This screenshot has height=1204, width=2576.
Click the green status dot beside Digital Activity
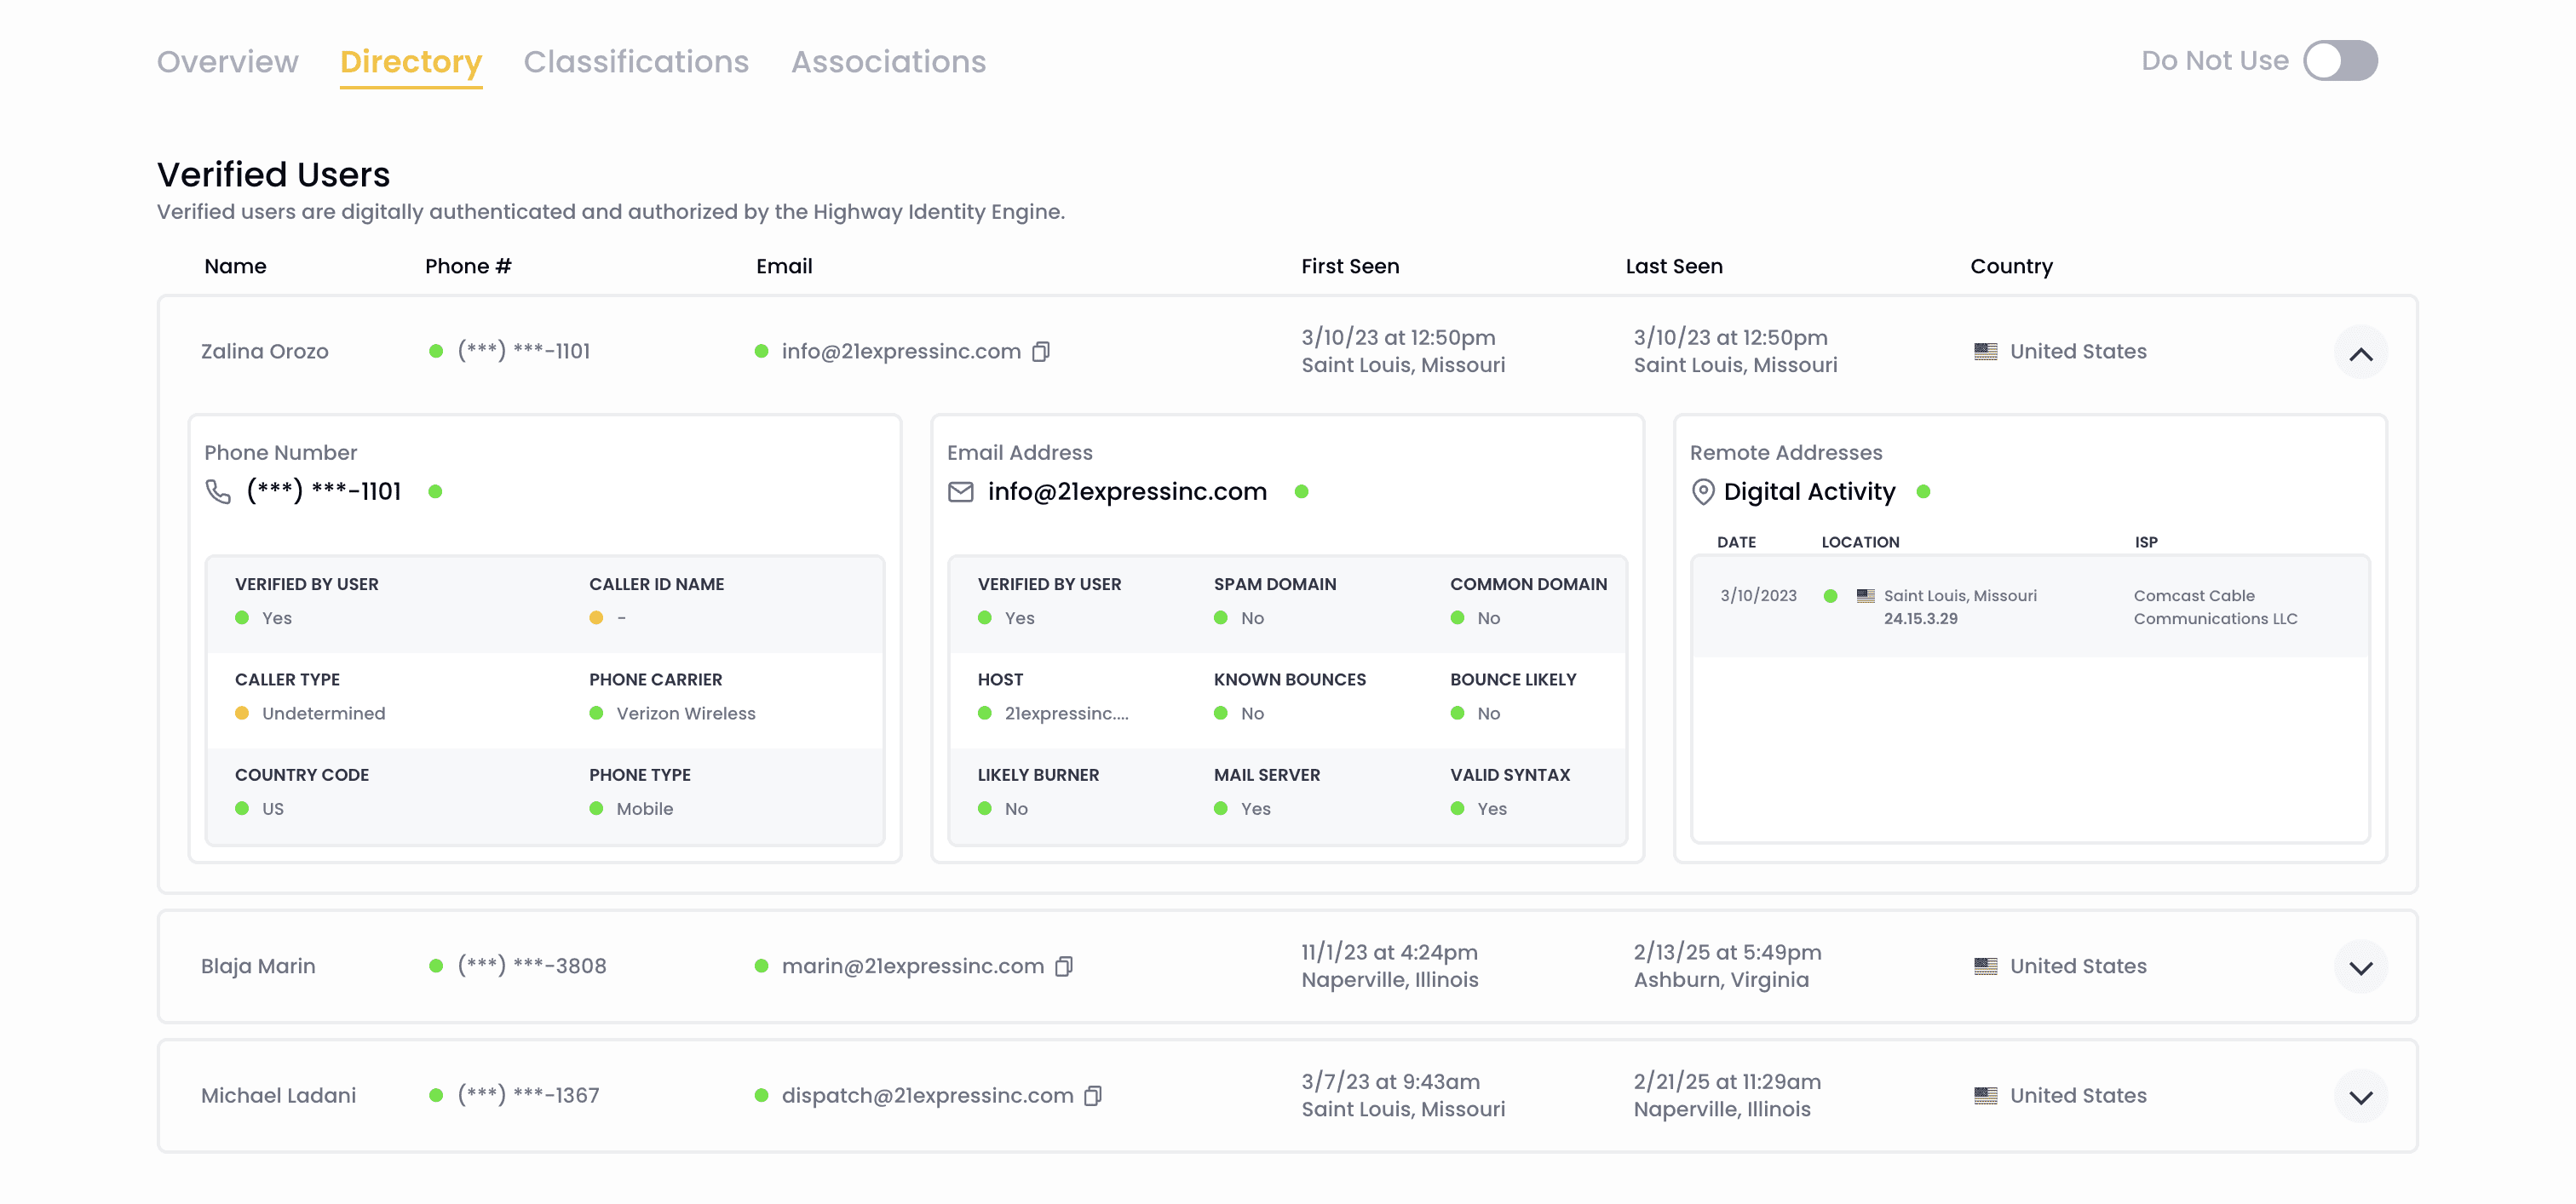tap(1922, 491)
